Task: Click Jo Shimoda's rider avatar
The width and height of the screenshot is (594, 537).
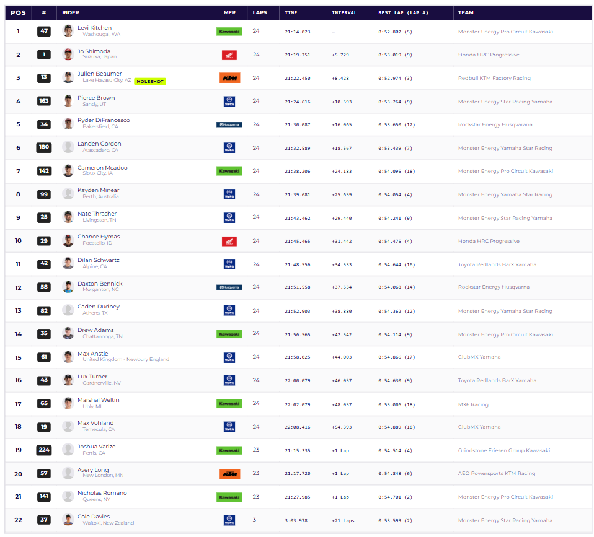Action: coord(68,54)
